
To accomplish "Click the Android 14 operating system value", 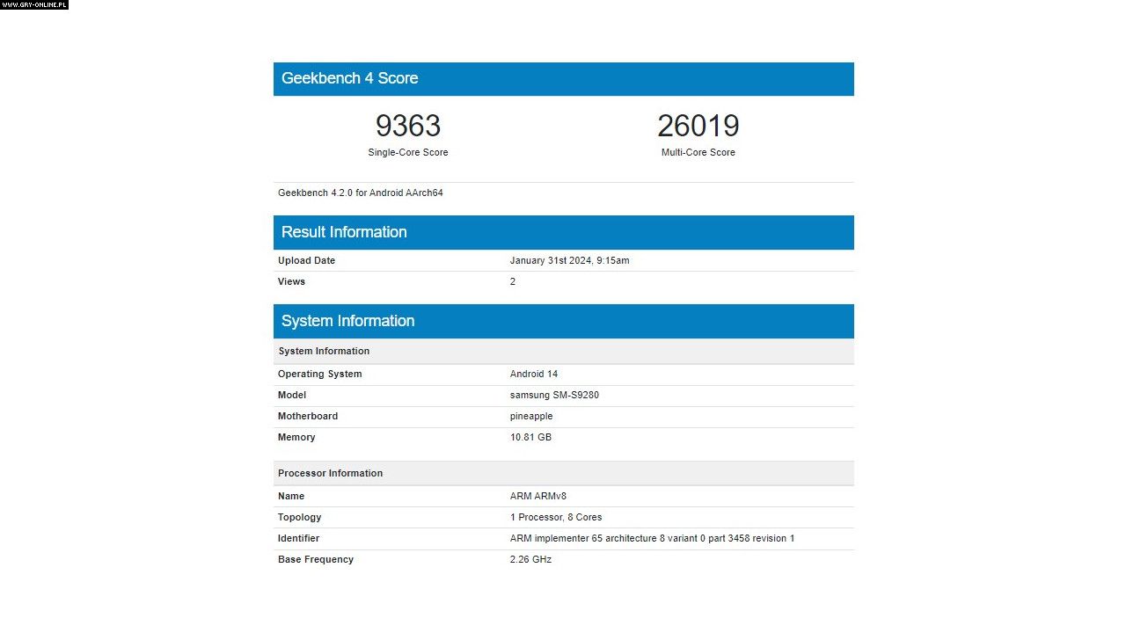I will pos(533,375).
